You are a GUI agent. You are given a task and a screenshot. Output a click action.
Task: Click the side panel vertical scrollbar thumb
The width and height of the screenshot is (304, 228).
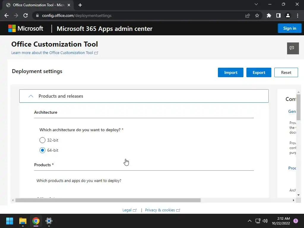point(298,107)
